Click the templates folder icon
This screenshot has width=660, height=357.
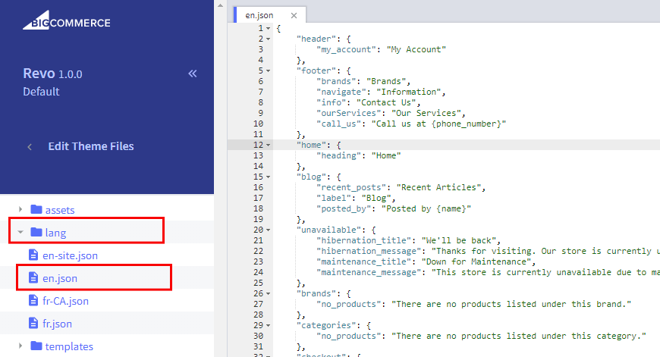36,346
